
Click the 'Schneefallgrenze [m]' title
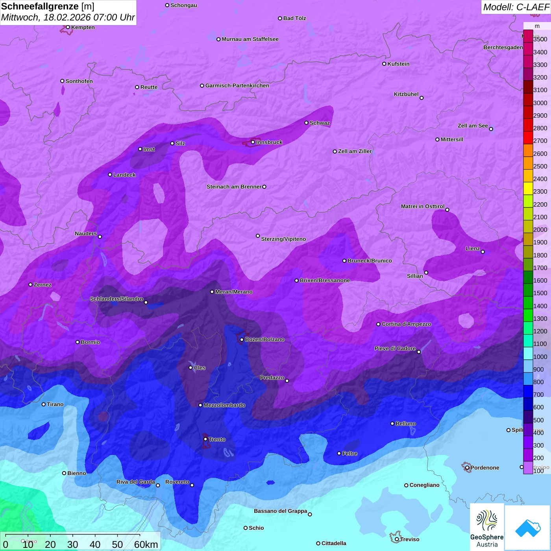coord(48,7)
